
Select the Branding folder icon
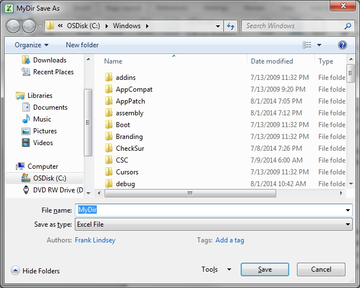(x=109, y=137)
